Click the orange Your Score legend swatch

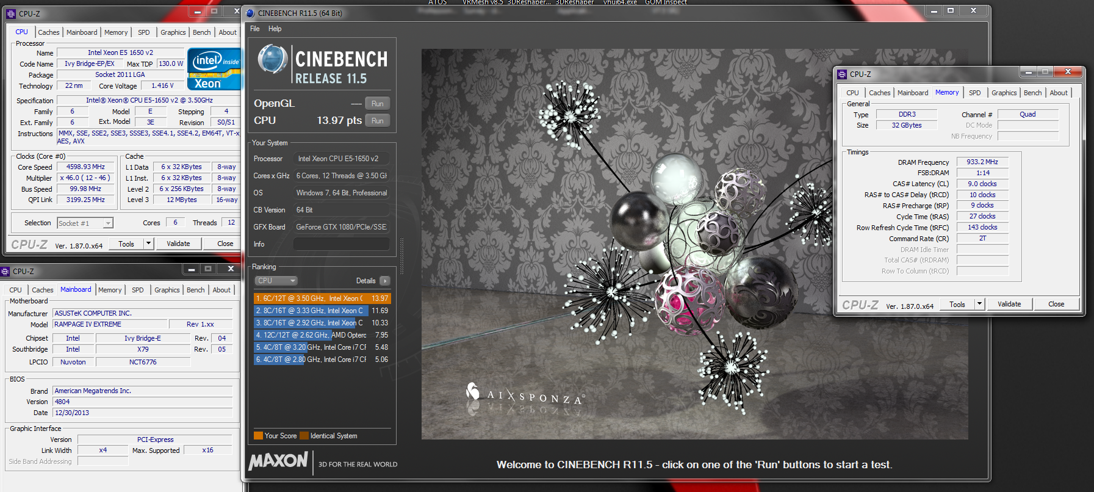[x=258, y=436]
